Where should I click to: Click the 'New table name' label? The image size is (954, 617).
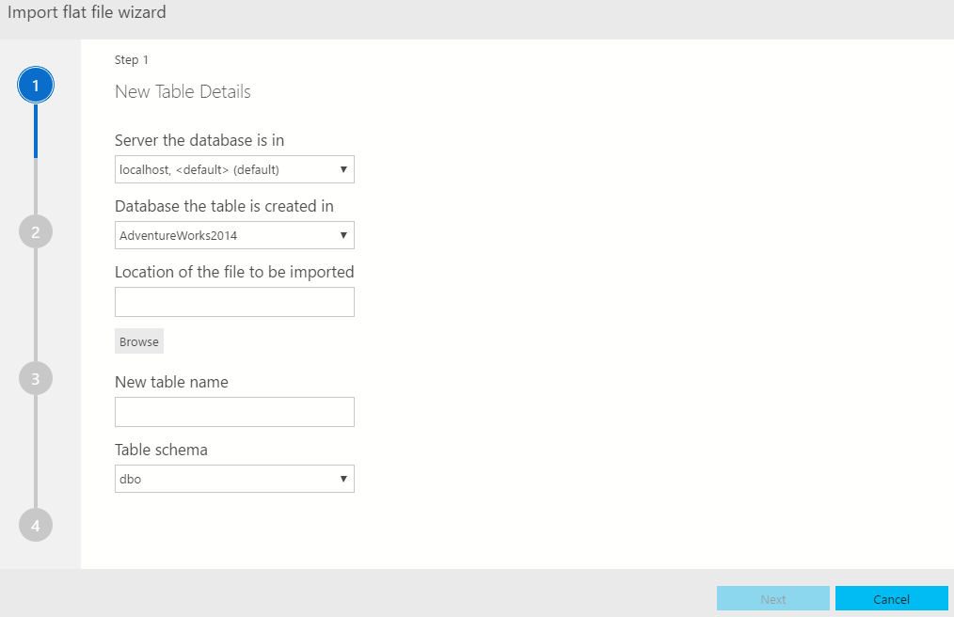pos(171,382)
